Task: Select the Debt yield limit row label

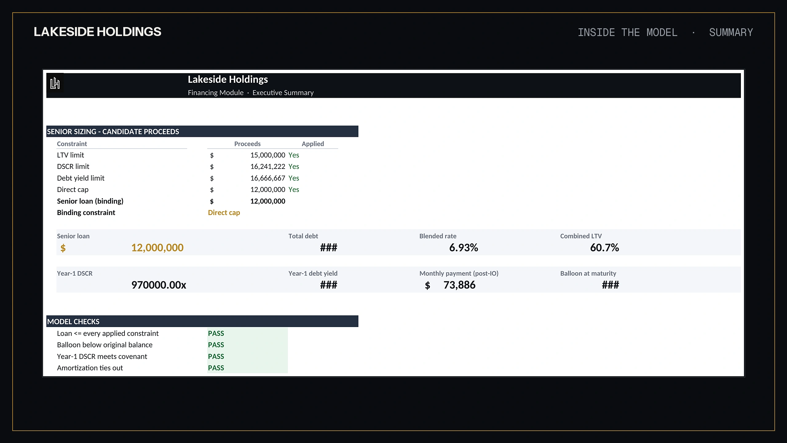Action: [81, 178]
